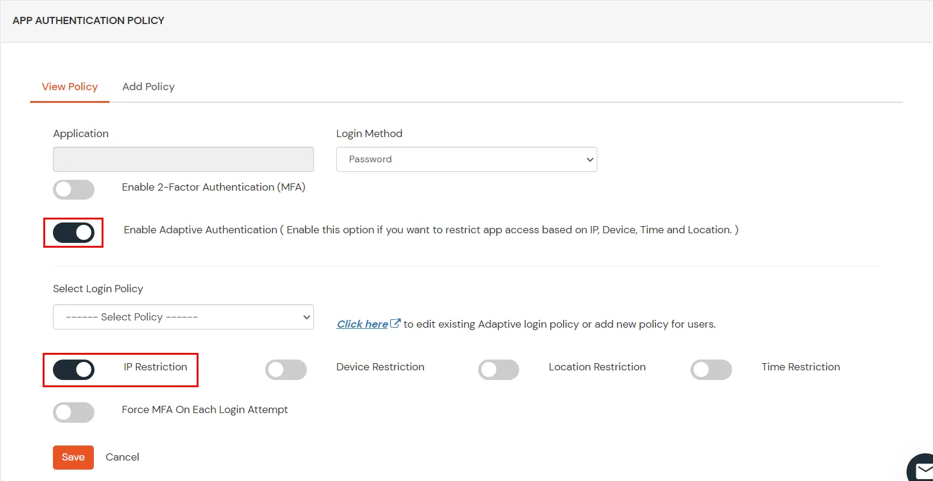Click the Select Login Policy label

[x=98, y=289]
